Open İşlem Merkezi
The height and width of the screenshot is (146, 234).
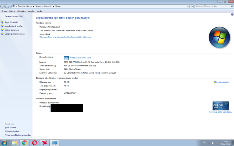tap(10, 128)
